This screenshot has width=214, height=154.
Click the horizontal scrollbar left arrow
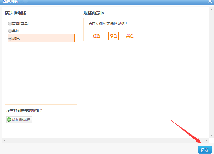[x=4, y=140]
